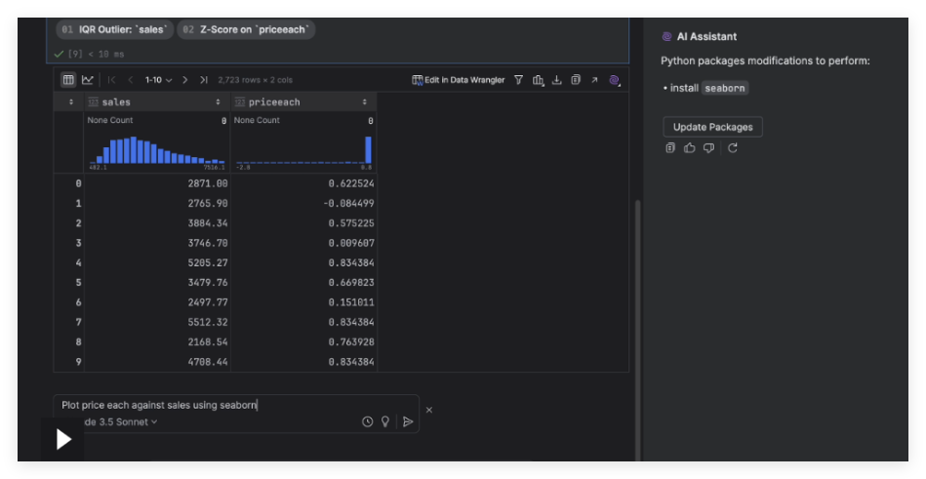This screenshot has width=926, height=479.
Task: Switch to chart view icon
Action: pyautogui.click(x=88, y=80)
